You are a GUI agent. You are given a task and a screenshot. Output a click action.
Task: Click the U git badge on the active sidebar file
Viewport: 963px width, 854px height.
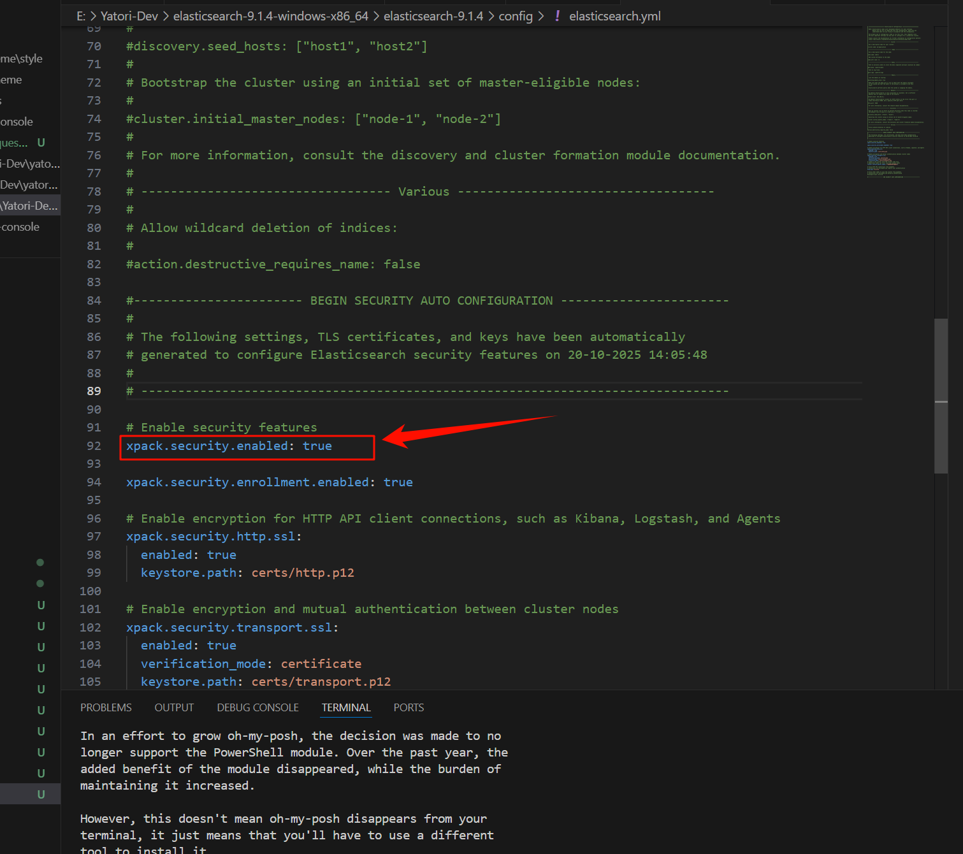(x=40, y=794)
